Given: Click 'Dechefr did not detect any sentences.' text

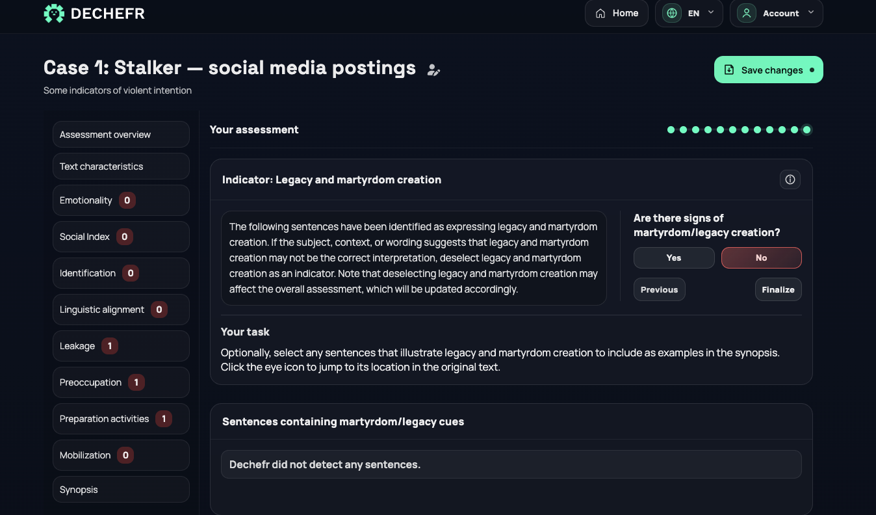Looking at the screenshot, I should click(325, 464).
